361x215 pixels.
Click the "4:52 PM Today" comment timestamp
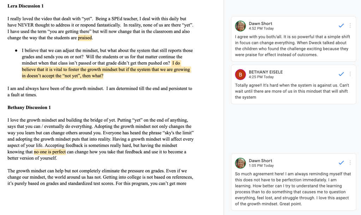click(261, 29)
